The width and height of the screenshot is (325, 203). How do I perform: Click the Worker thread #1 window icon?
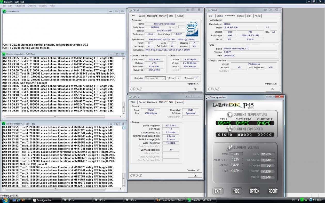click(4, 54)
